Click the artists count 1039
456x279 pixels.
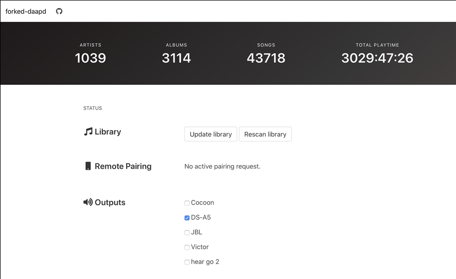pyautogui.click(x=90, y=58)
